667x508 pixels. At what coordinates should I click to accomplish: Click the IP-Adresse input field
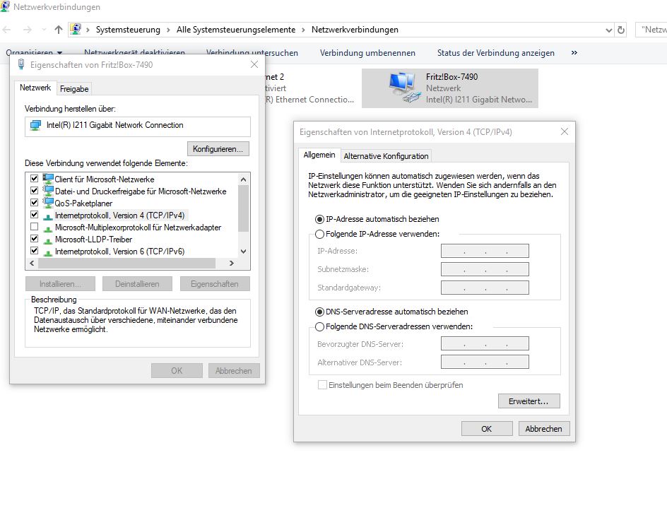click(x=485, y=251)
